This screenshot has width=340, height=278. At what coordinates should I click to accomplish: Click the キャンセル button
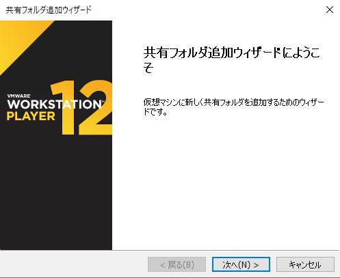point(305,264)
